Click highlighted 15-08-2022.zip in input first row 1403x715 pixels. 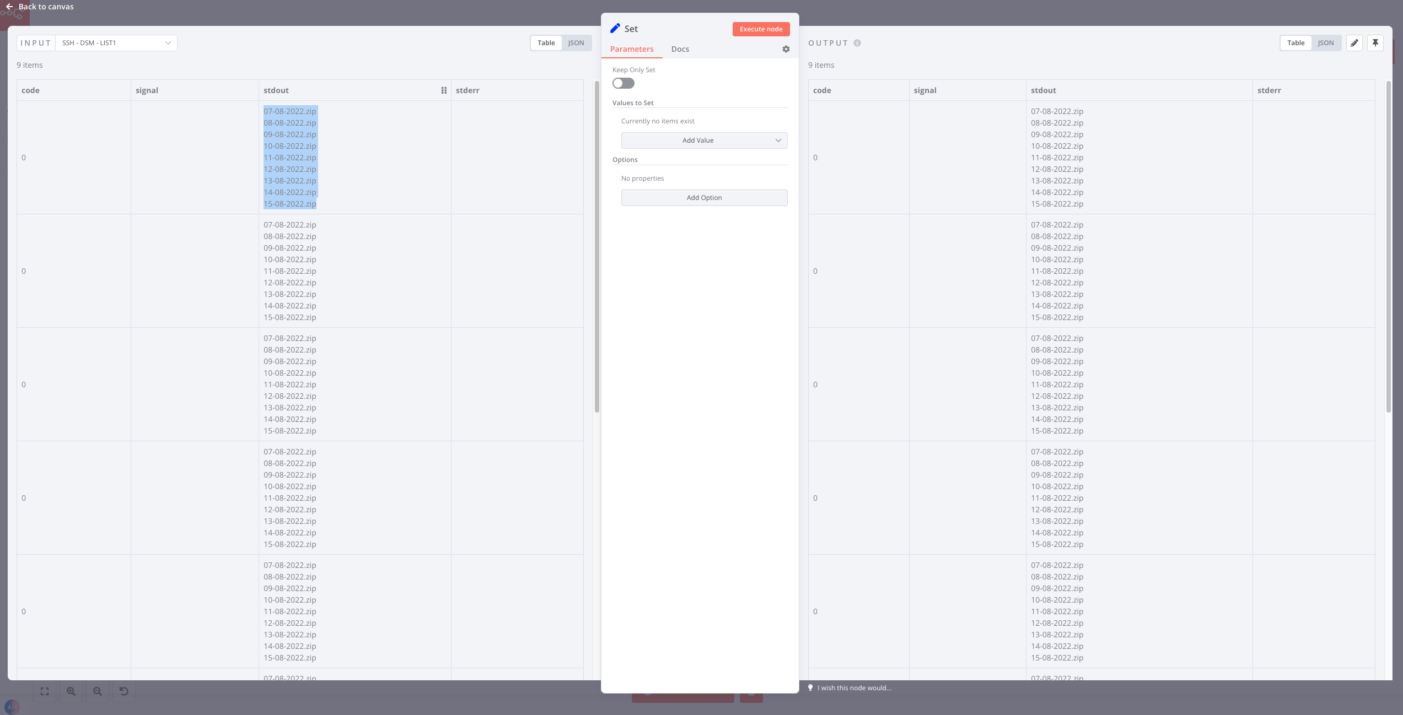[290, 204]
